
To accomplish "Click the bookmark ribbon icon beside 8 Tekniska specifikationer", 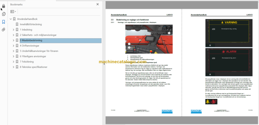I will (17, 67).
